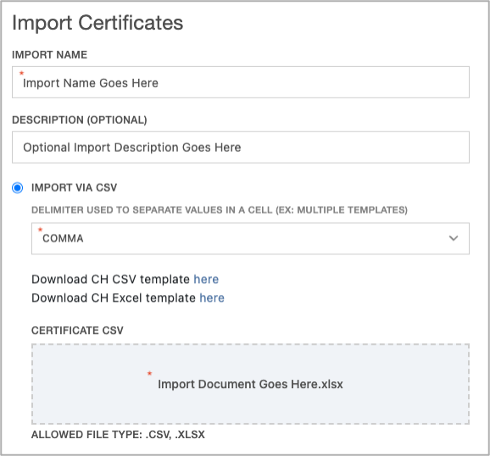Click the red asterisk in Import Name
The height and width of the screenshot is (456, 490).
21,73
